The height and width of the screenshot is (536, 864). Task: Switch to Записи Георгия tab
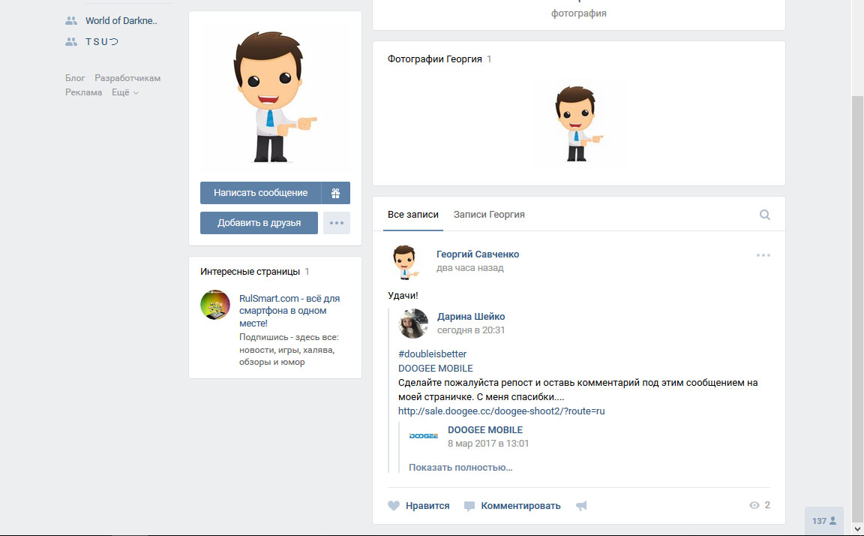tap(489, 215)
